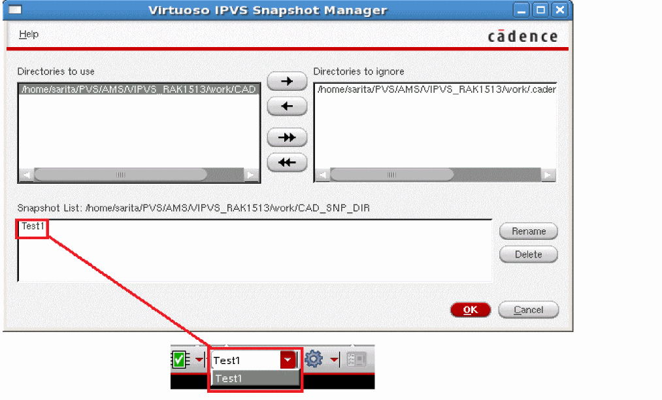The width and height of the screenshot is (662, 400).
Task: Click the green checkmark IPVS toolbar icon
Action: pos(181,360)
